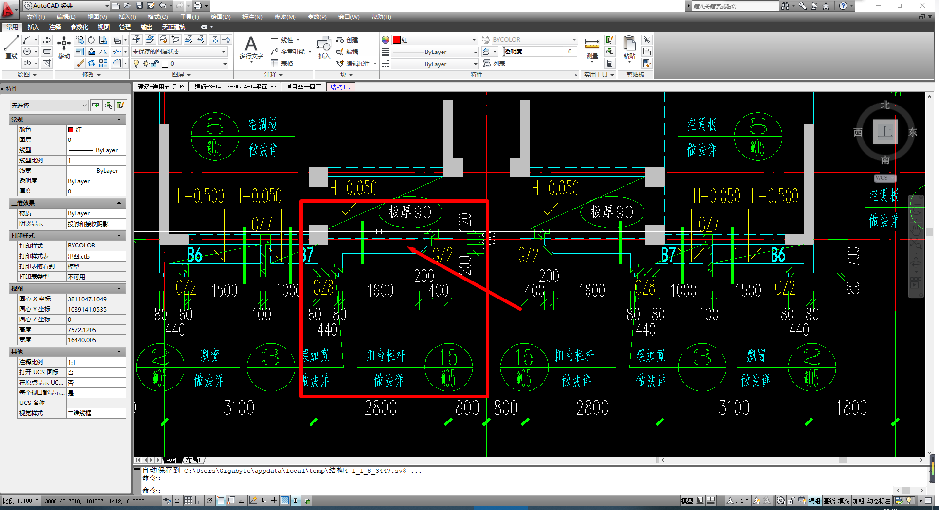
Task: Click the 线性 dimension button
Action: 283,40
